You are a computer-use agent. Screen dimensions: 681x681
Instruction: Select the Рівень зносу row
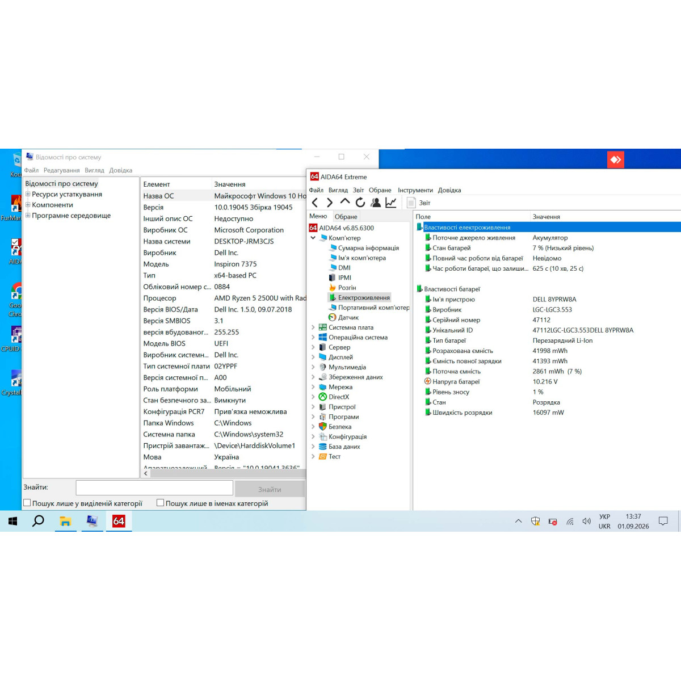coord(547,392)
